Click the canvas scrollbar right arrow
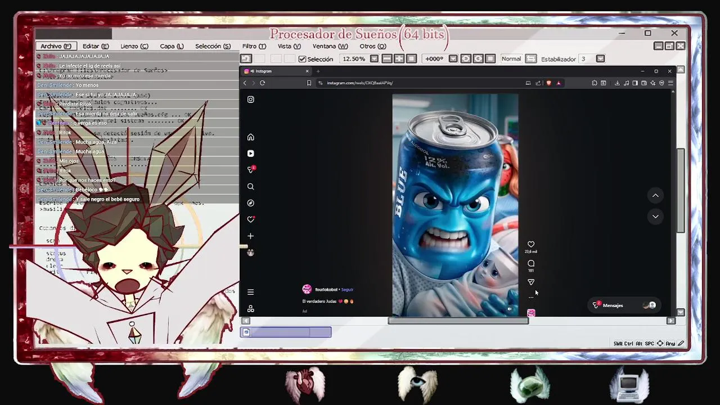 click(670, 321)
